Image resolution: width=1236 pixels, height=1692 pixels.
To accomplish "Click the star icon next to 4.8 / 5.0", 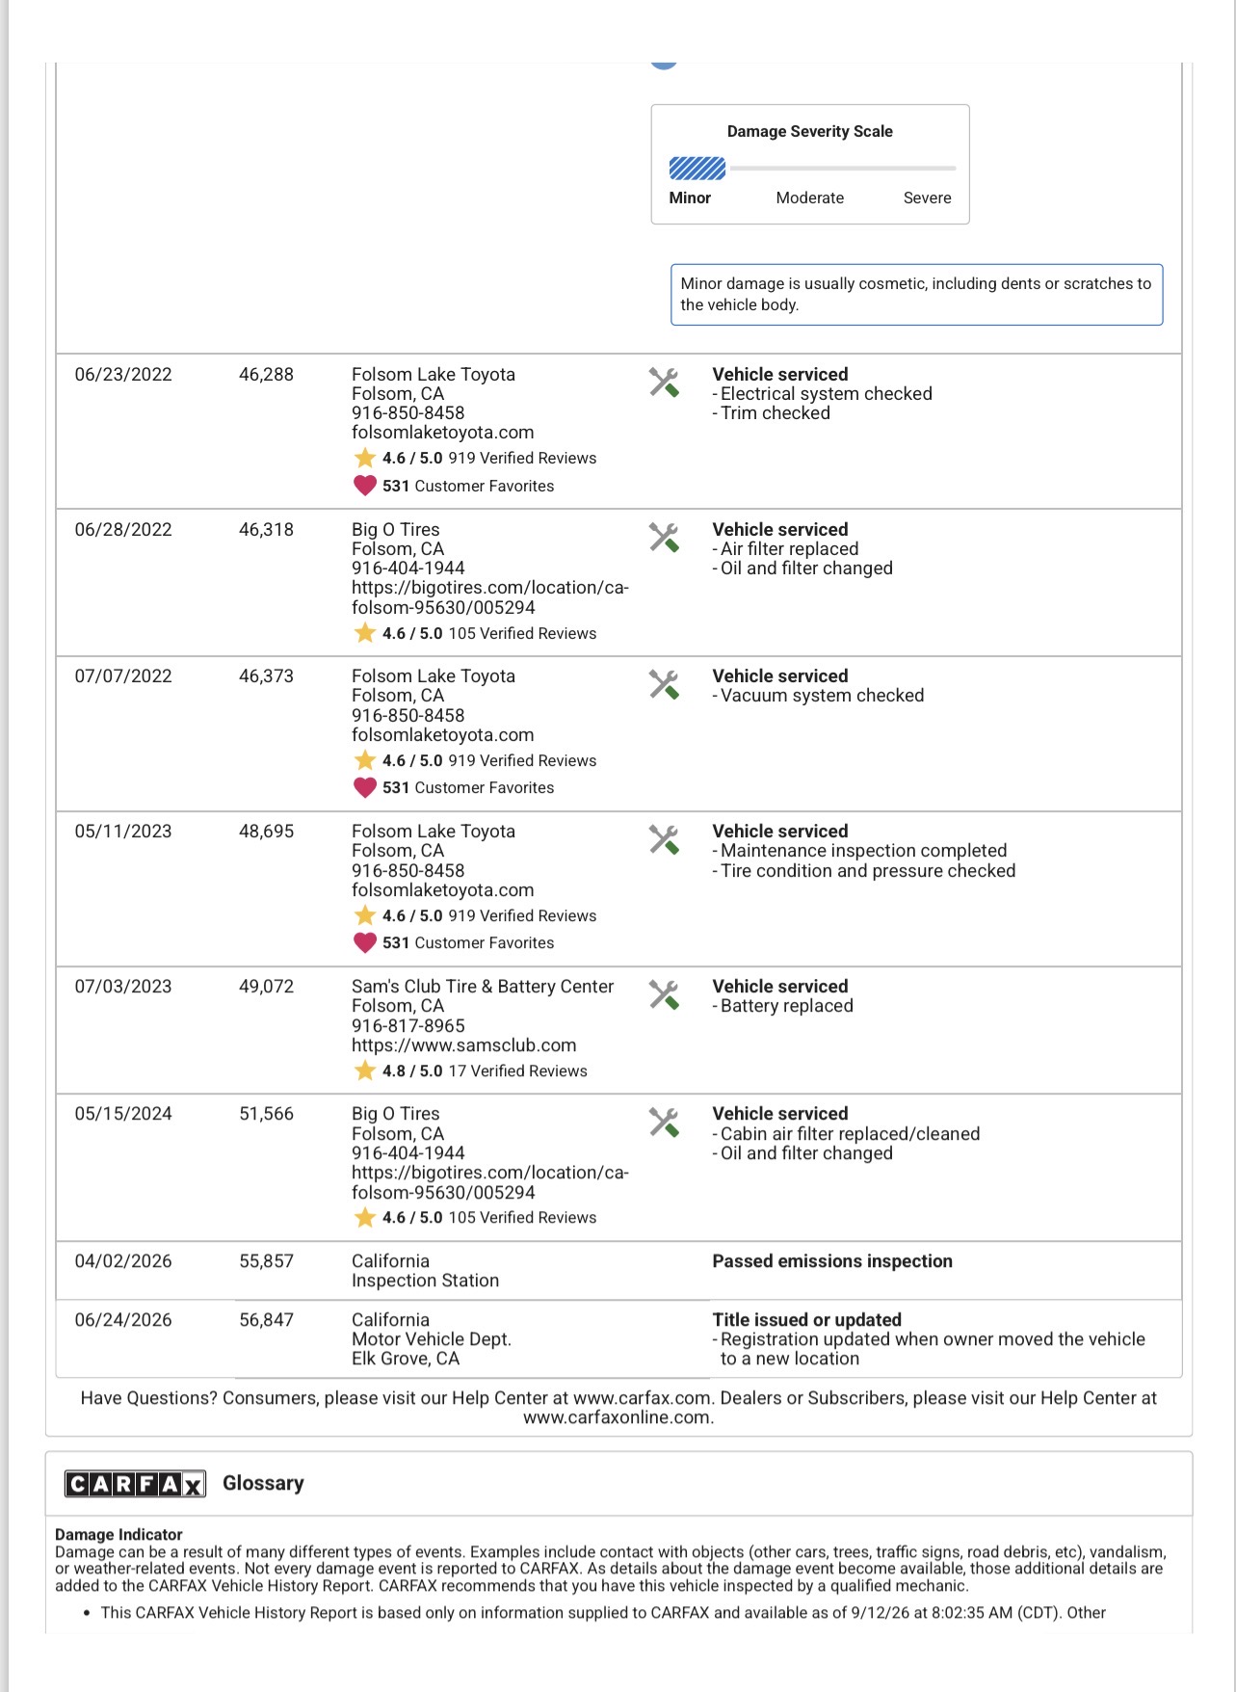I will click(x=365, y=1071).
